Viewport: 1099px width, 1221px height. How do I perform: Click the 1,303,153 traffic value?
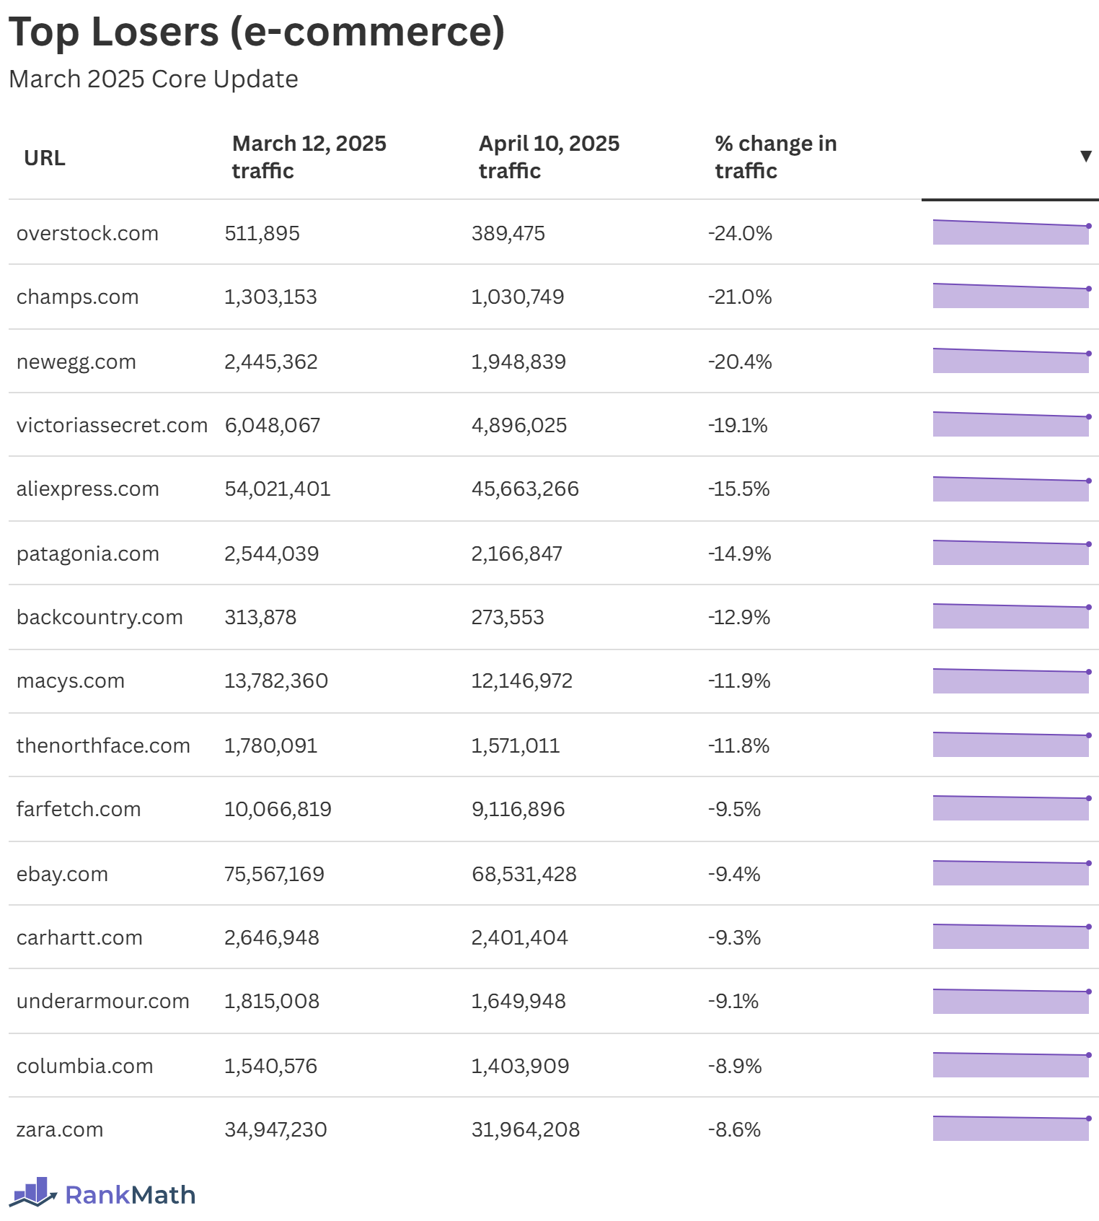click(270, 297)
